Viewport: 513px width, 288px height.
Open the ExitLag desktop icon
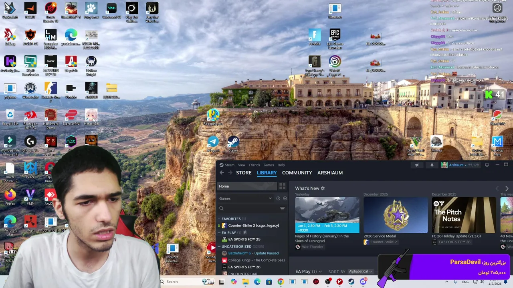[10, 37]
